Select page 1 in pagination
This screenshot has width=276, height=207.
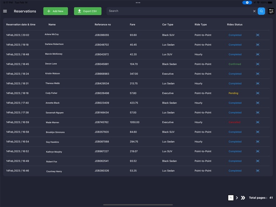click(231, 198)
